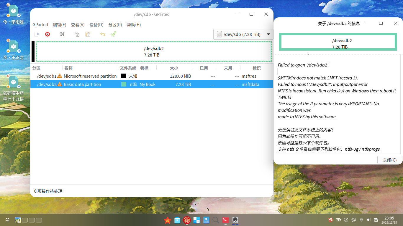Viewport: 403px width, 226px height.
Task: Select the /dev/sdb2 partition row
Action: click(152, 84)
